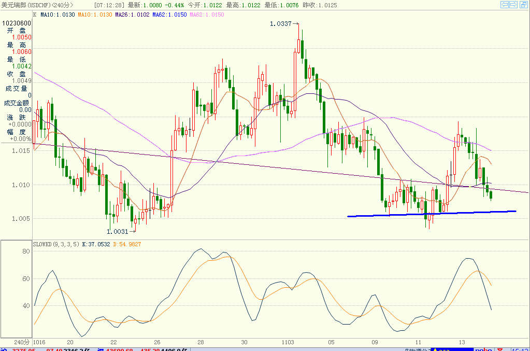Click the 1.015 price axis label

[21, 151]
